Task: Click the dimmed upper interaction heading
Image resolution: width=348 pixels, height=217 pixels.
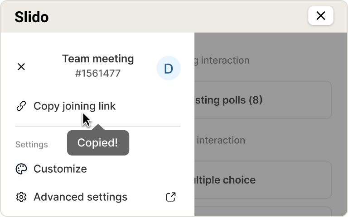Action: (x=222, y=60)
